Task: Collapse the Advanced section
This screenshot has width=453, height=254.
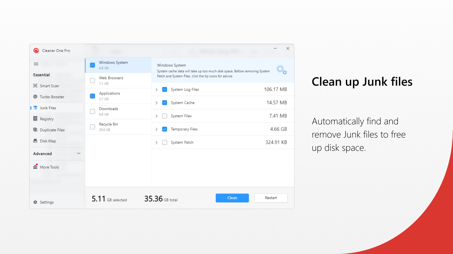Action: (x=79, y=153)
